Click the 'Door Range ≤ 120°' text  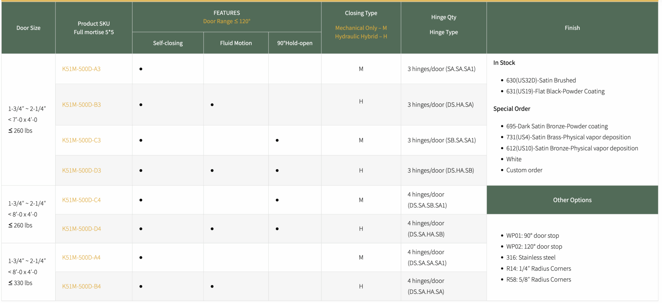[x=227, y=21]
